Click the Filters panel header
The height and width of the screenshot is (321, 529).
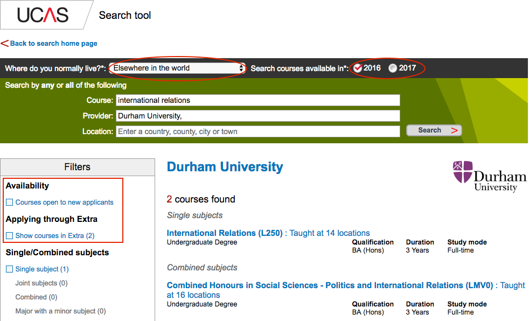pos(78,167)
